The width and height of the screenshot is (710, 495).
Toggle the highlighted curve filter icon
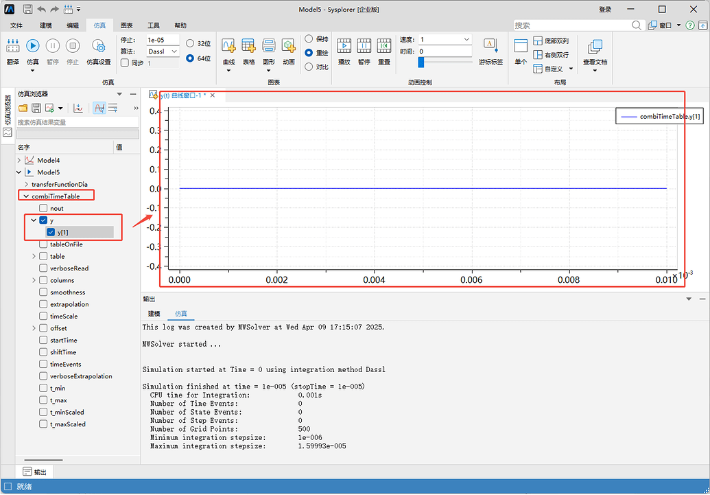pos(99,108)
